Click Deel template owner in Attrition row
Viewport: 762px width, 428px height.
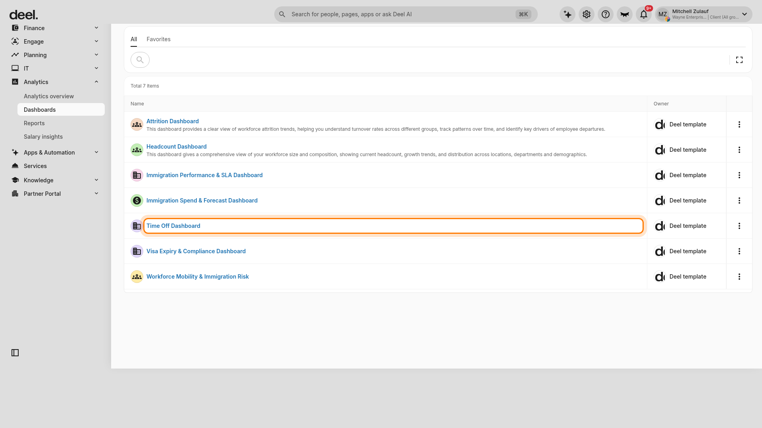coord(688,124)
